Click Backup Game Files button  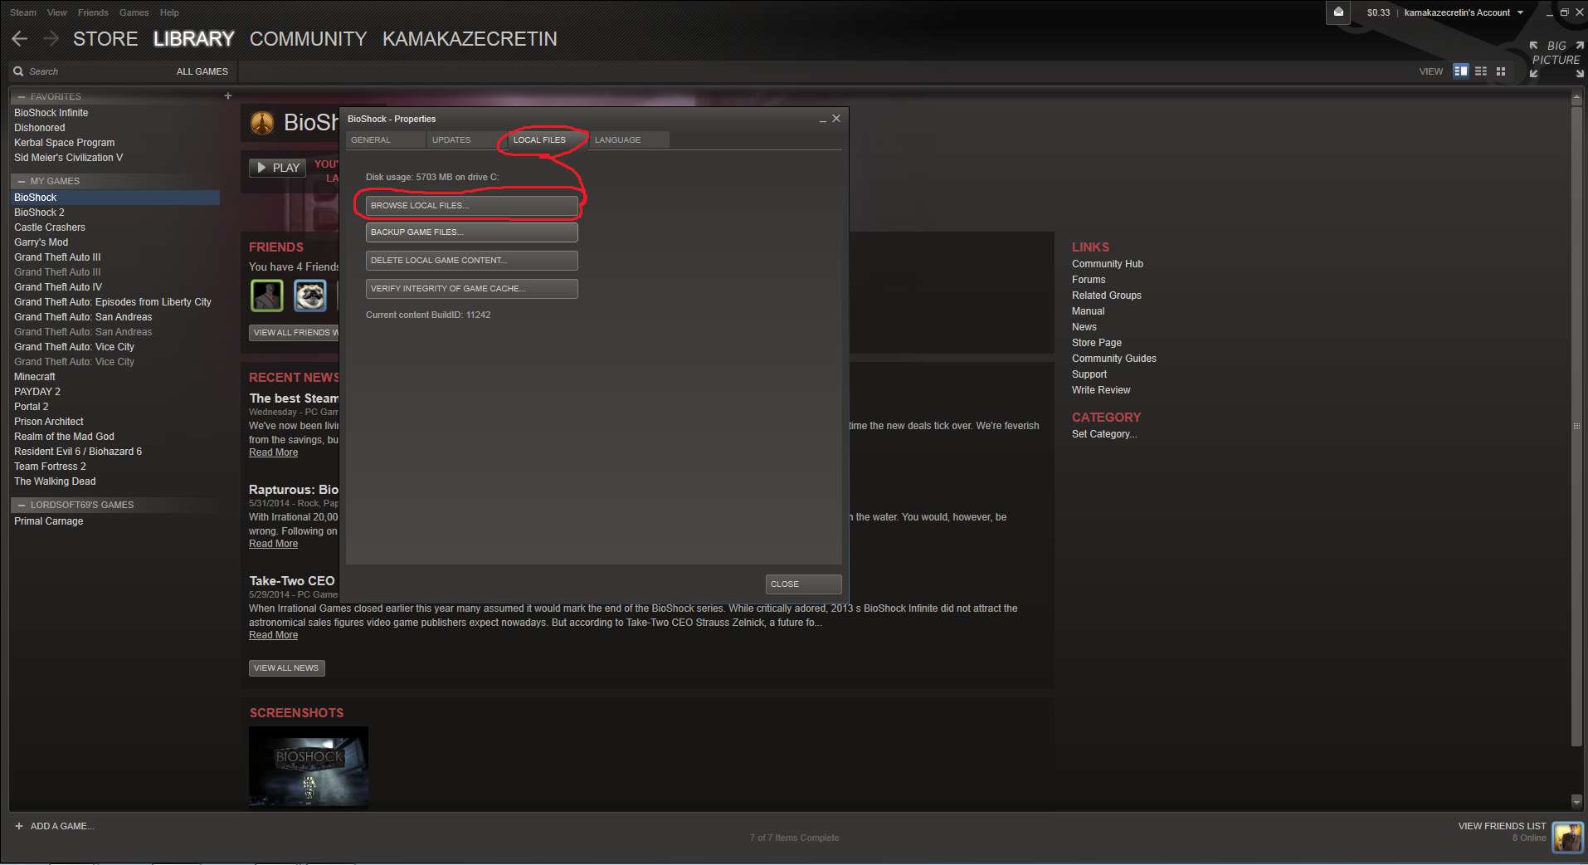tap(471, 232)
